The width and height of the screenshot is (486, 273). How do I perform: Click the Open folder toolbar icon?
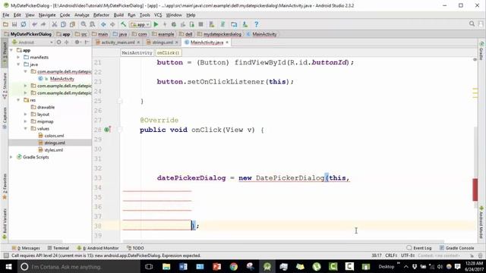click(5, 24)
